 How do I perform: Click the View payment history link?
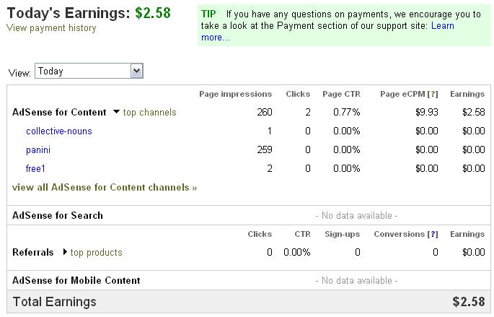point(51,28)
